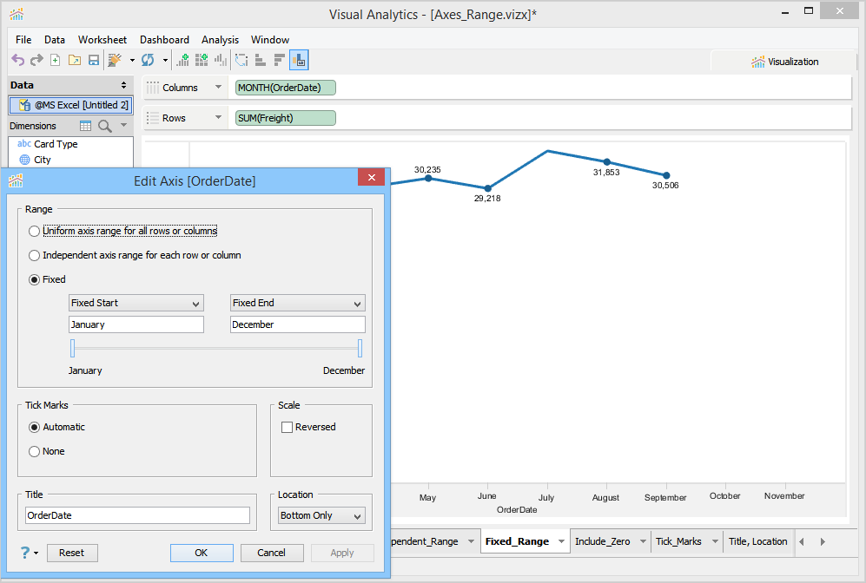This screenshot has height=583, width=866.
Task: Select the Uniform axis range option
Action: tap(35, 232)
